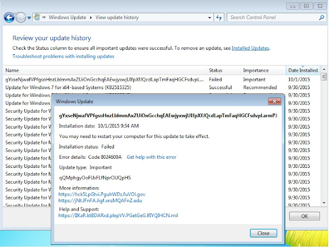Open the Installed Updates link
This screenshot has height=247, width=329.
[x=250, y=48]
